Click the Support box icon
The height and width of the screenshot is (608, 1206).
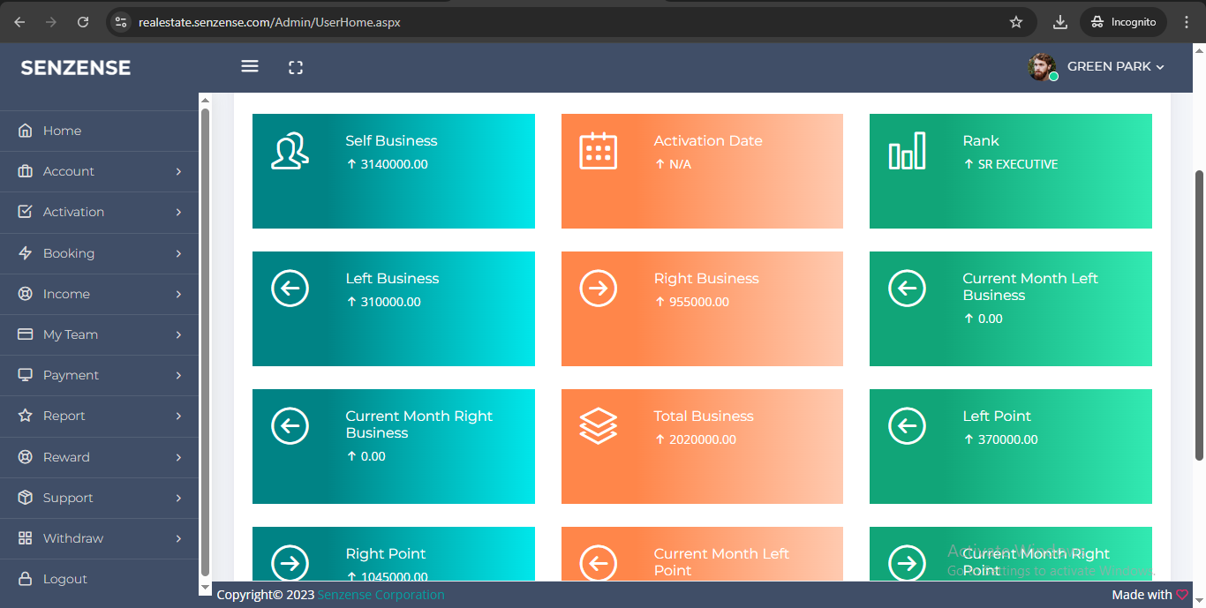point(26,498)
